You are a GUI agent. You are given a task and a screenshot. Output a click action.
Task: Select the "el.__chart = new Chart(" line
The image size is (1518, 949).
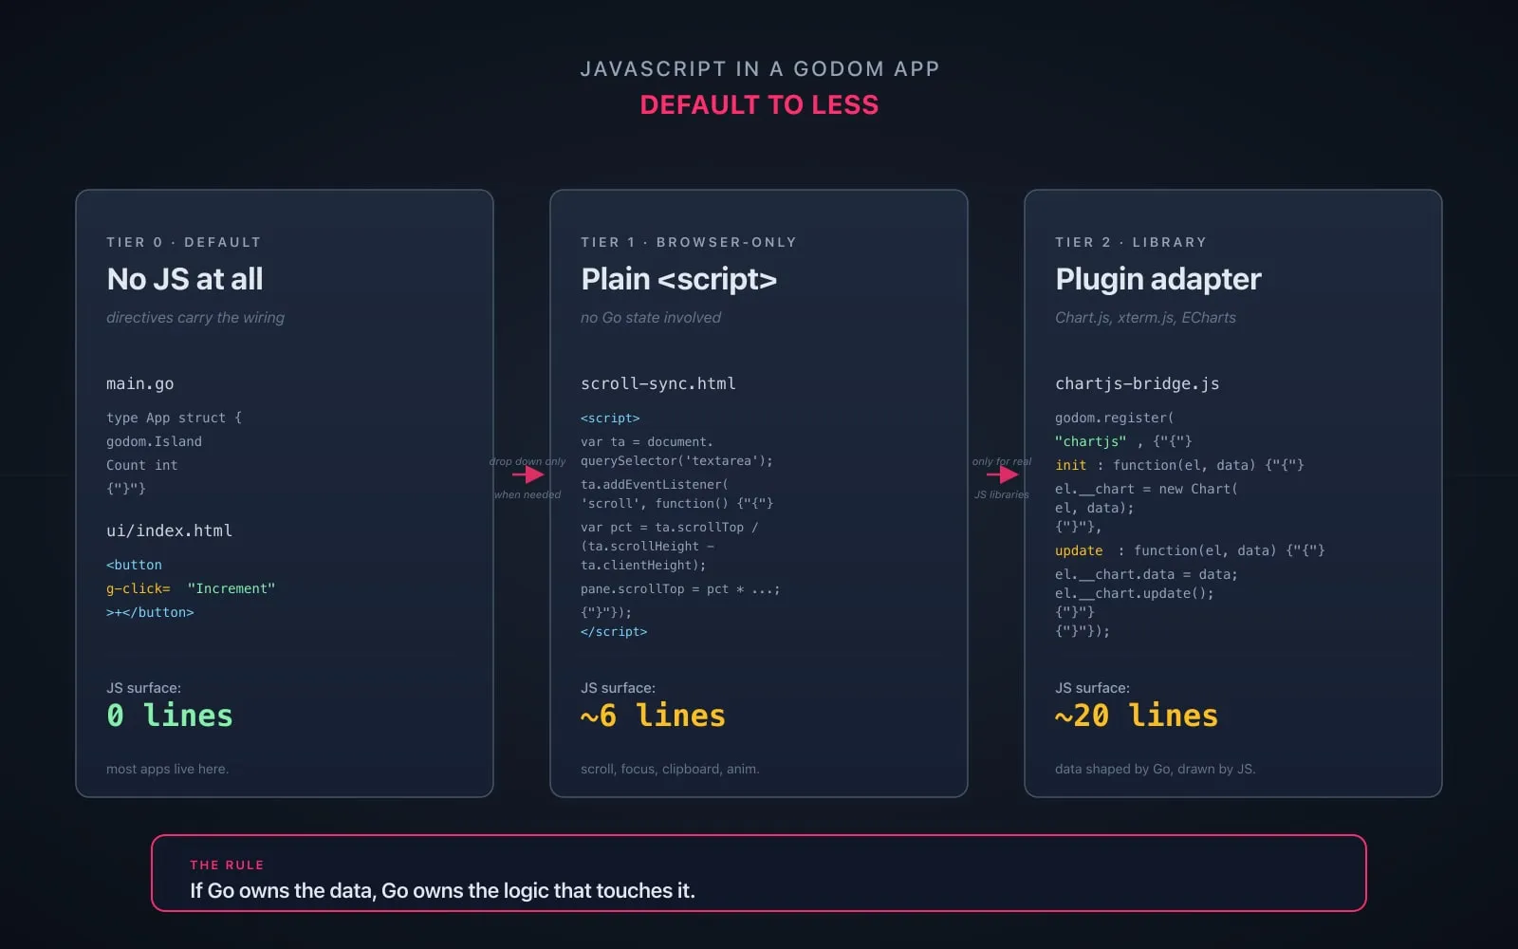pyautogui.click(x=1146, y=489)
